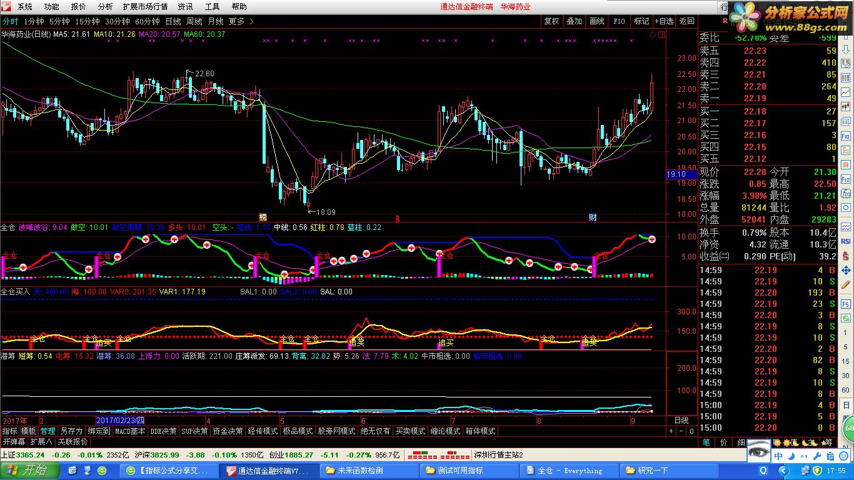Toggle the 60-minute period in sidebar
The width and height of the screenshot is (854, 480).
(x=846, y=390)
